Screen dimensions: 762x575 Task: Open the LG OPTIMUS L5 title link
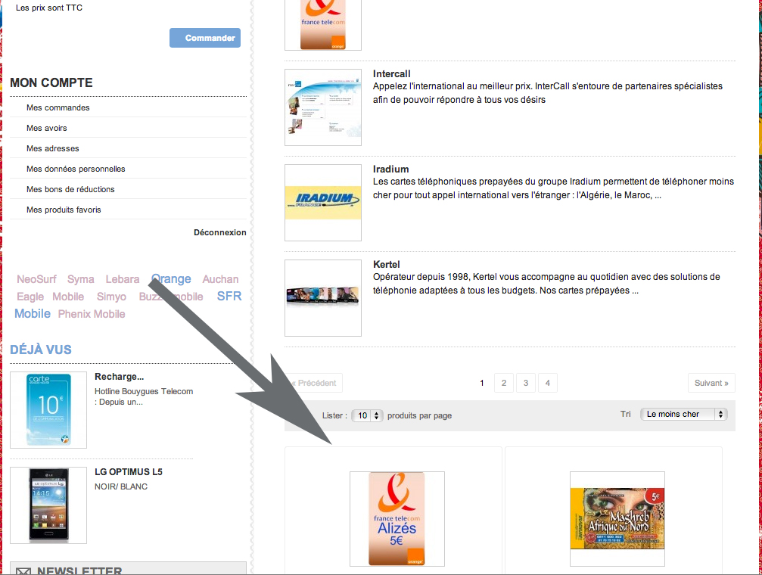(x=129, y=472)
